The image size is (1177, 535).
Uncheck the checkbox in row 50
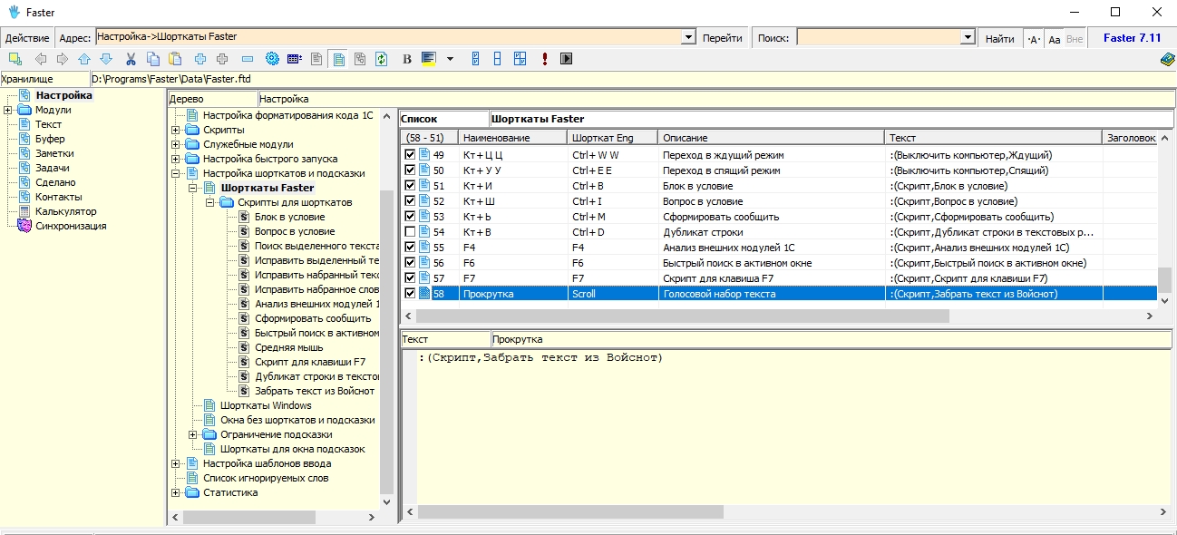pos(410,170)
